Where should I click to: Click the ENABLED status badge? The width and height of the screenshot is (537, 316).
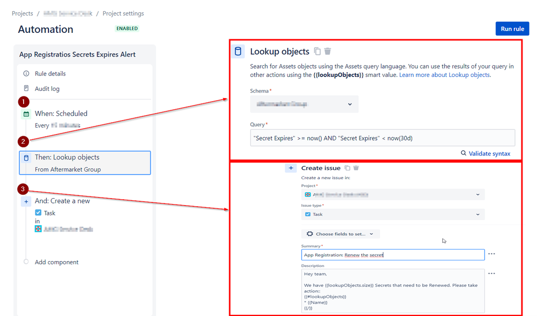tap(127, 29)
